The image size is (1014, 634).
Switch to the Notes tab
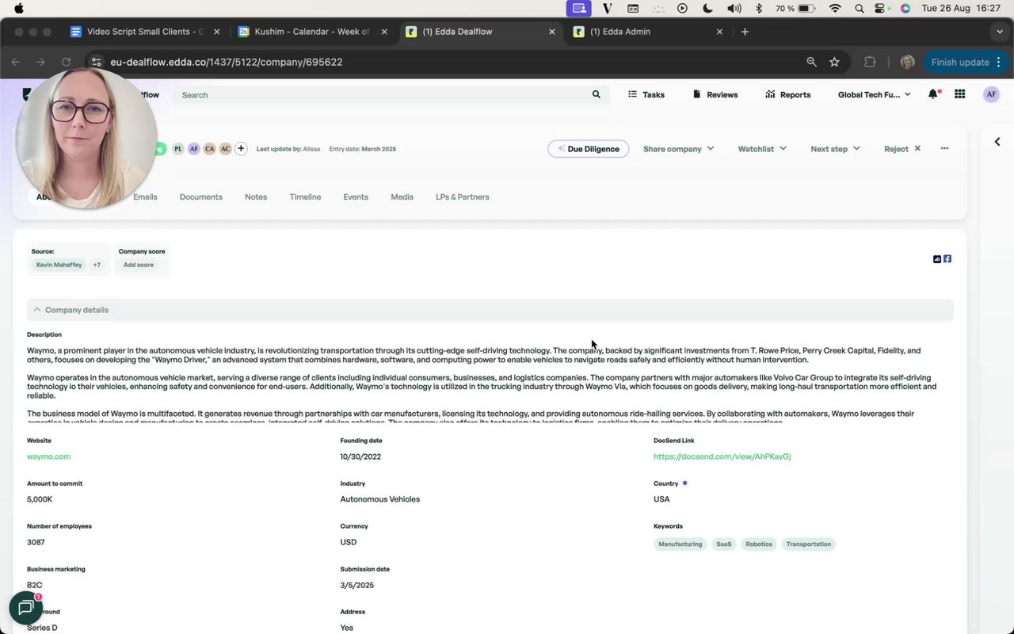256,197
